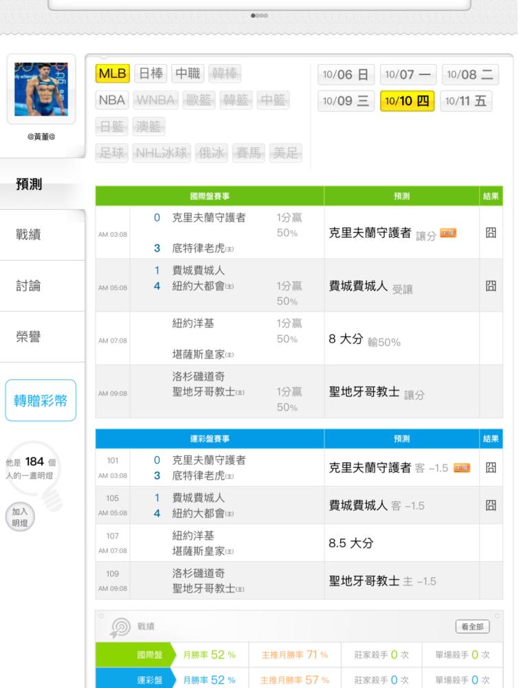Image resolution: width=519 pixels, height=688 pixels.
Task: Switch to the 中職 league tab
Action: [x=188, y=74]
